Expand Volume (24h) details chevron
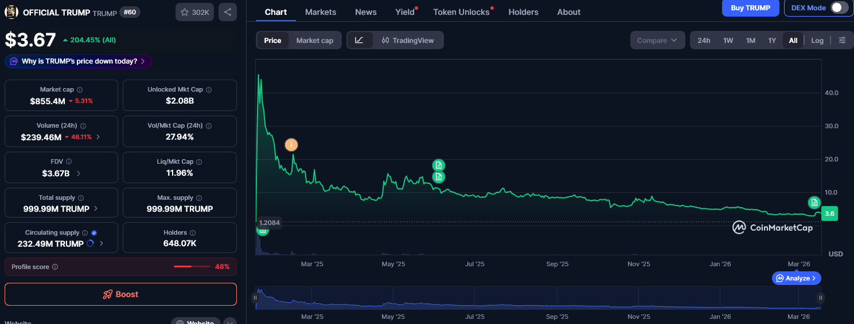The height and width of the screenshot is (324, 854). [x=98, y=137]
